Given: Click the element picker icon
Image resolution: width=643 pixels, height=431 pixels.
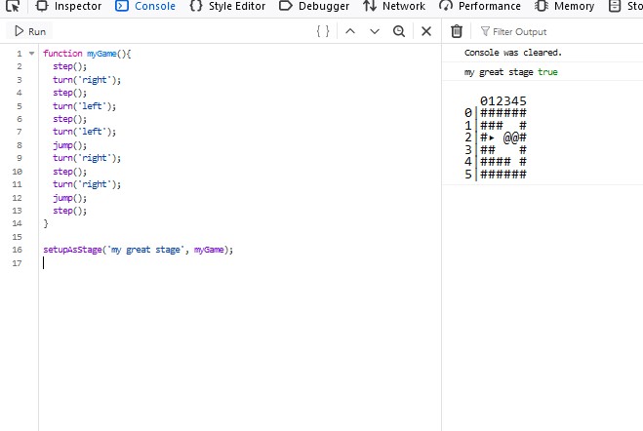Looking at the screenshot, I should 15,6.
